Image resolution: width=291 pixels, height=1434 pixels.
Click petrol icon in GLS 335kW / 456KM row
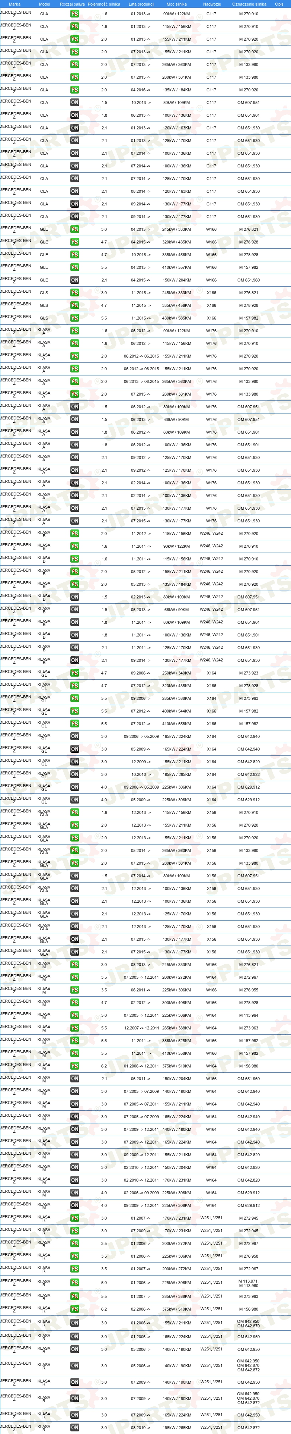(x=74, y=305)
